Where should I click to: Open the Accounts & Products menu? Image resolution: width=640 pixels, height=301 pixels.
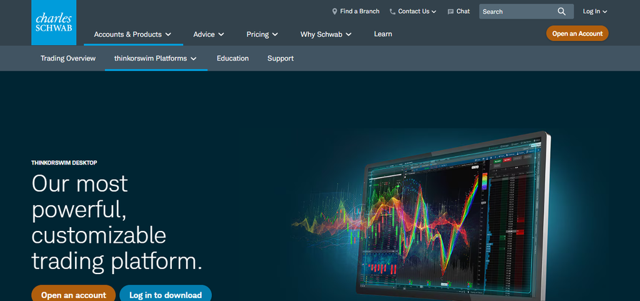click(132, 34)
